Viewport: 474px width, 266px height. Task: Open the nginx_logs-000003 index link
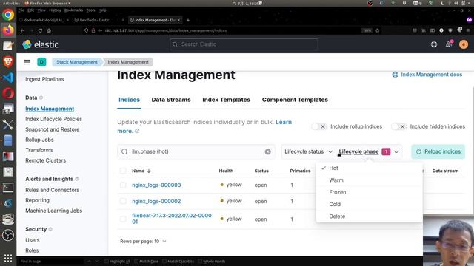click(156, 185)
